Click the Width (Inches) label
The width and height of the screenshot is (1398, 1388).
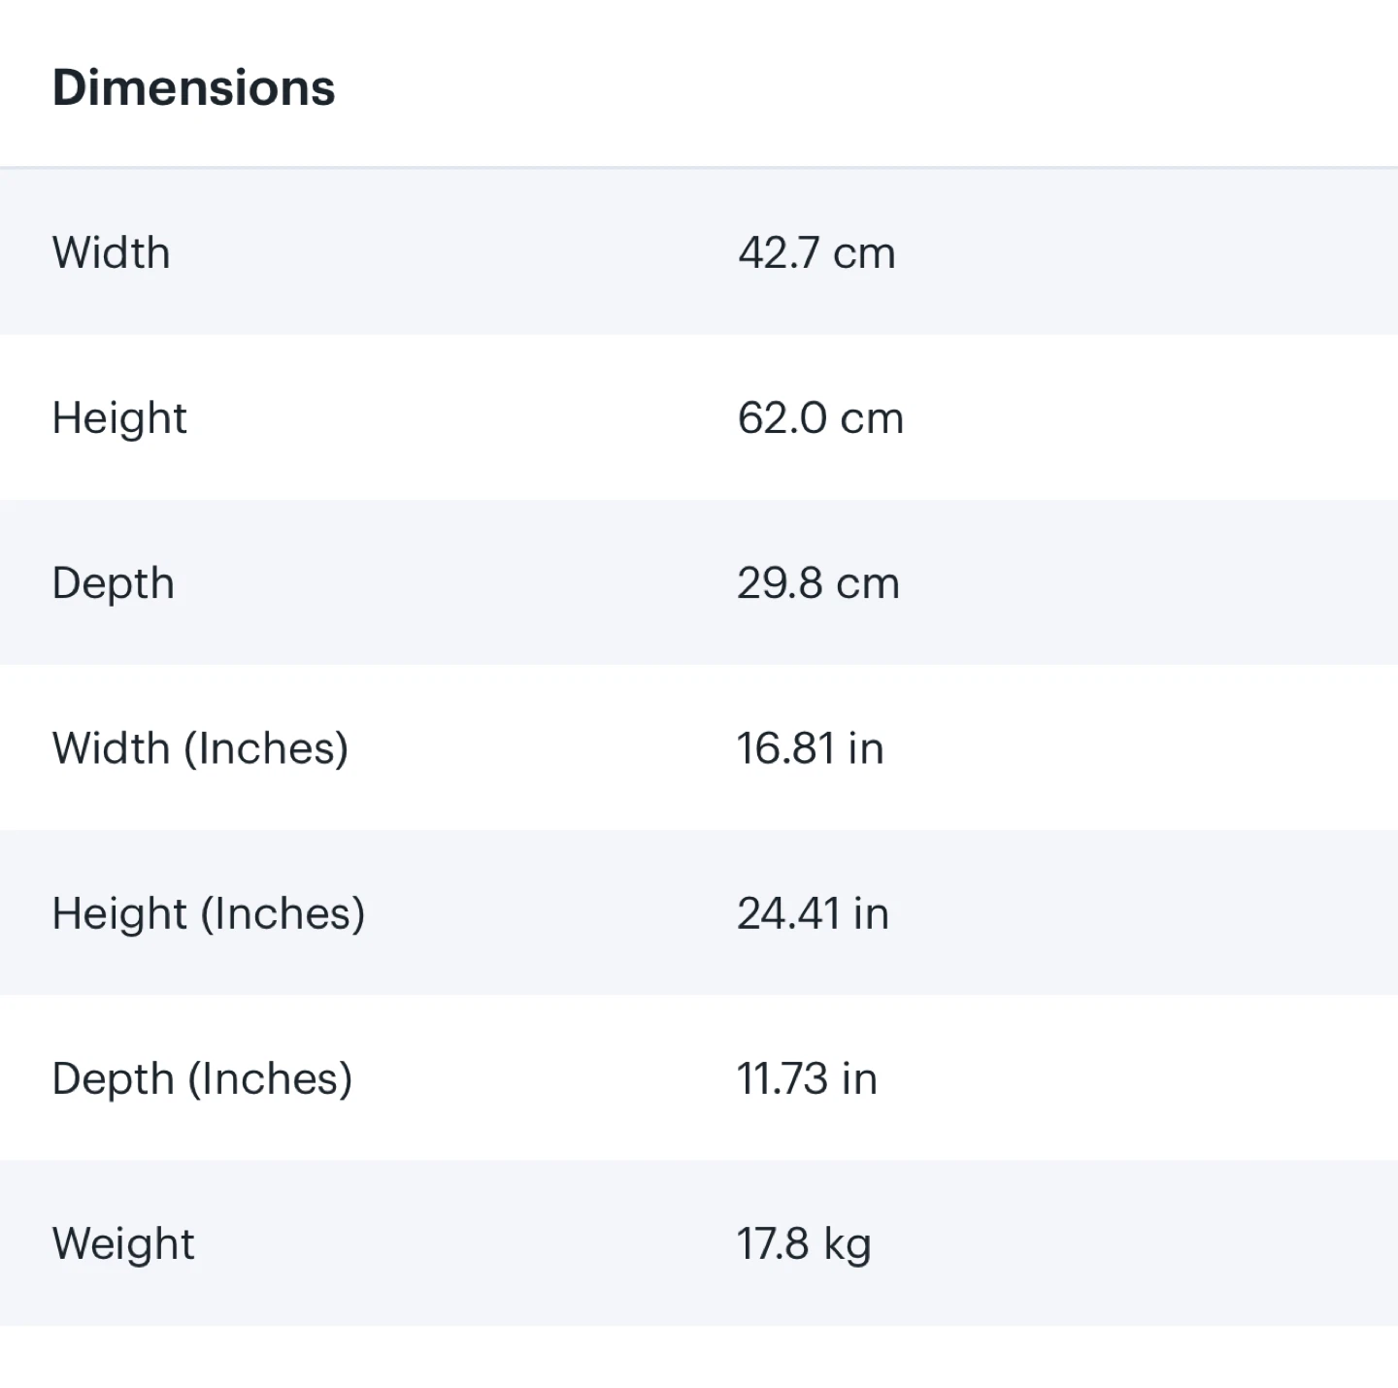pyautogui.click(x=200, y=748)
